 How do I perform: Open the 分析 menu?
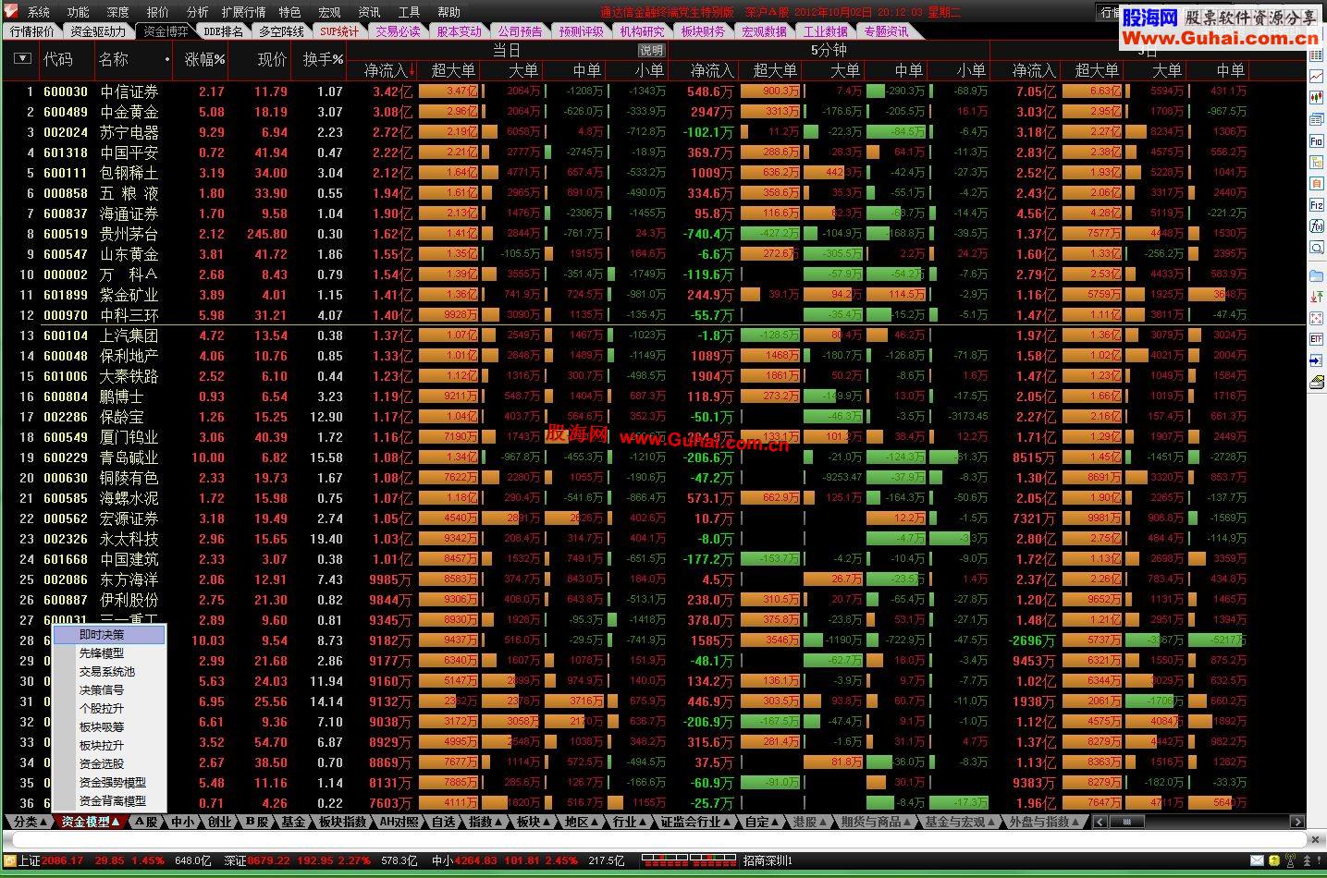[198, 12]
